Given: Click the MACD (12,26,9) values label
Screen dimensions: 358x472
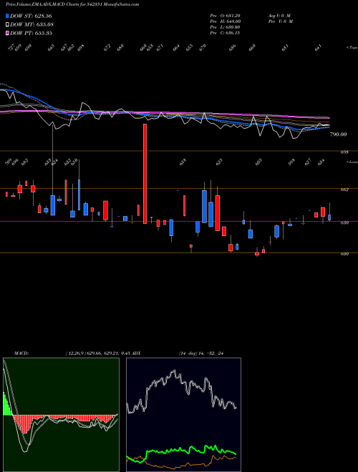Looking at the screenshot, I should pyautogui.click(x=100, y=353).
